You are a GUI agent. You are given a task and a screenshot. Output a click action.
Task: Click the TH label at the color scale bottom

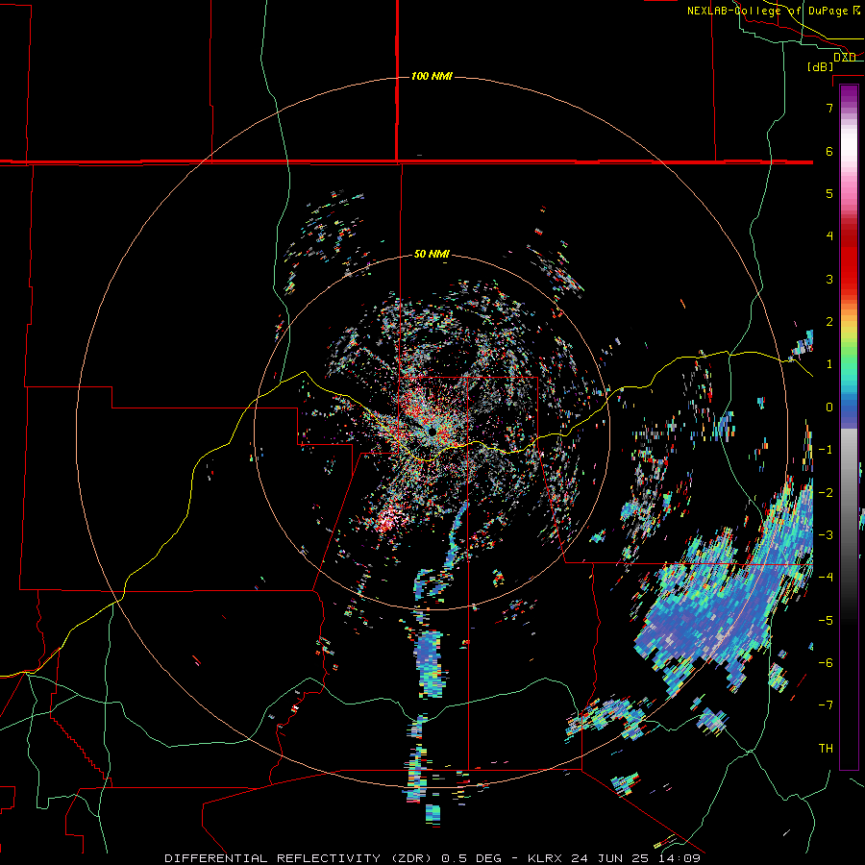pyautogui.click(x=826, y=748)
